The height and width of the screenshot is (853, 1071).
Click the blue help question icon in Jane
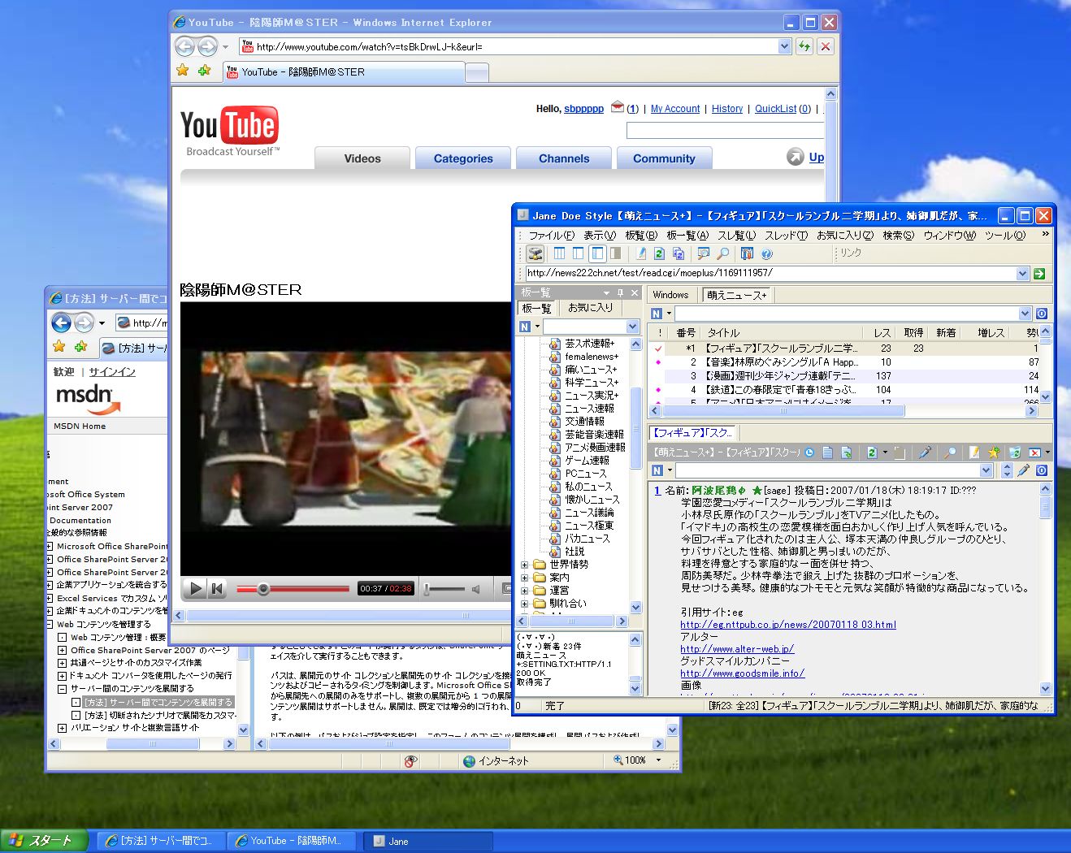(765, 253)
